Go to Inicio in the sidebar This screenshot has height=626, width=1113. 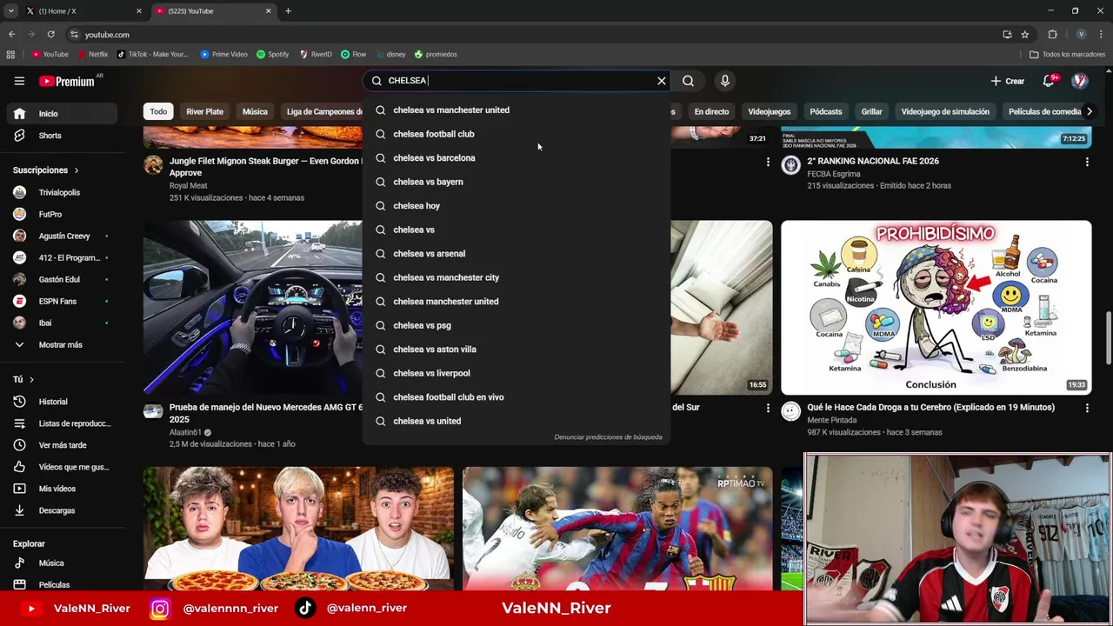click(x=61, y=113)
